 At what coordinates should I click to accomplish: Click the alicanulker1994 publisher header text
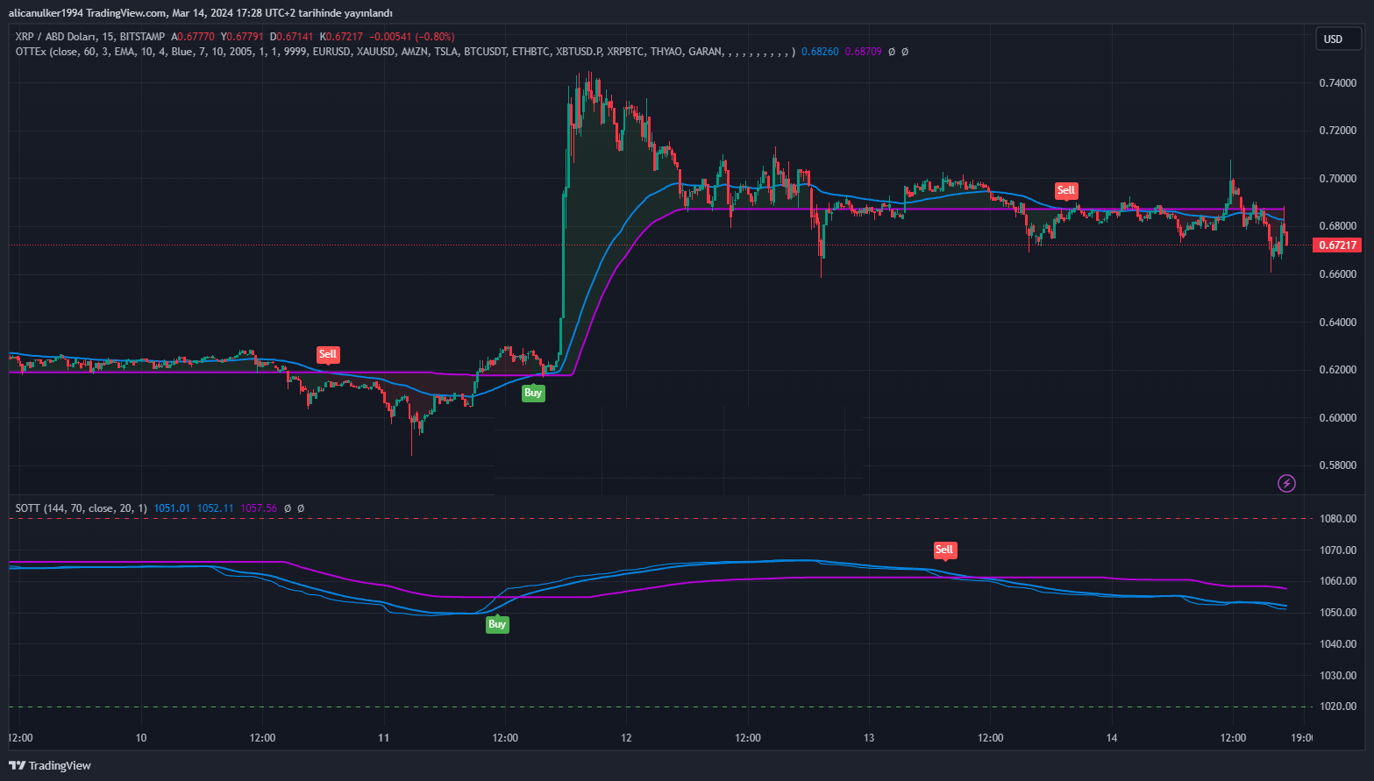200,13
